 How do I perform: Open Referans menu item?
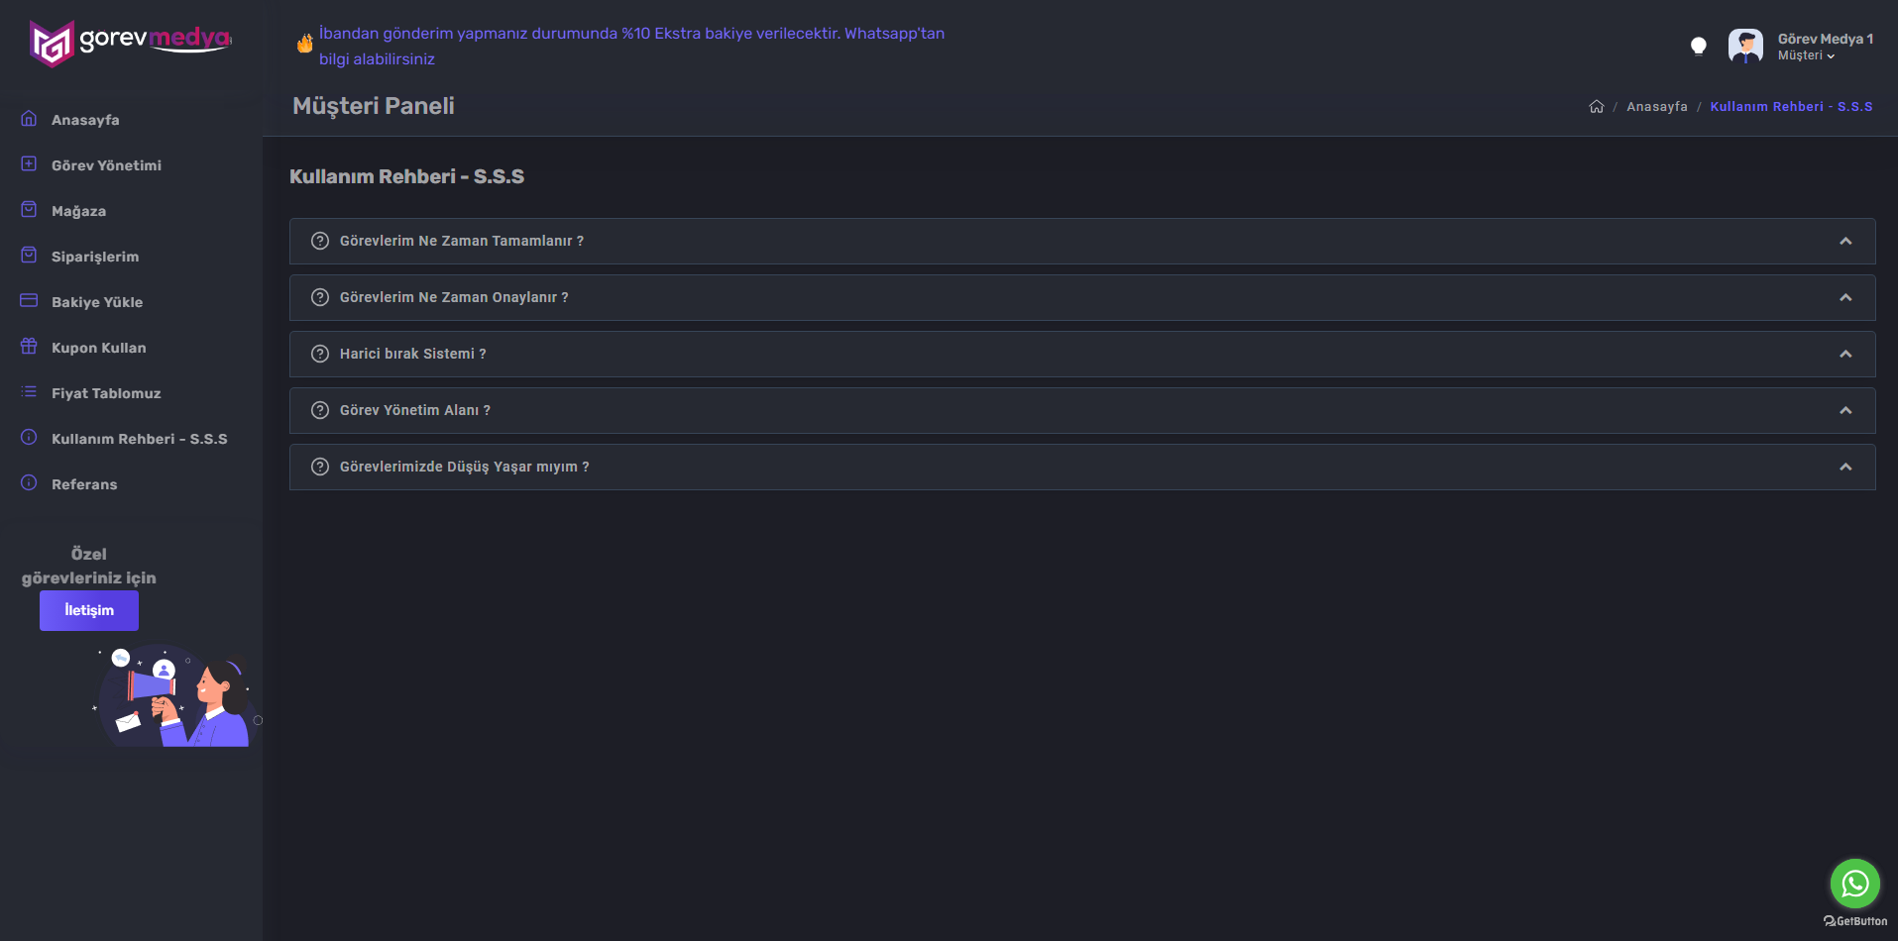pos(84,484)
